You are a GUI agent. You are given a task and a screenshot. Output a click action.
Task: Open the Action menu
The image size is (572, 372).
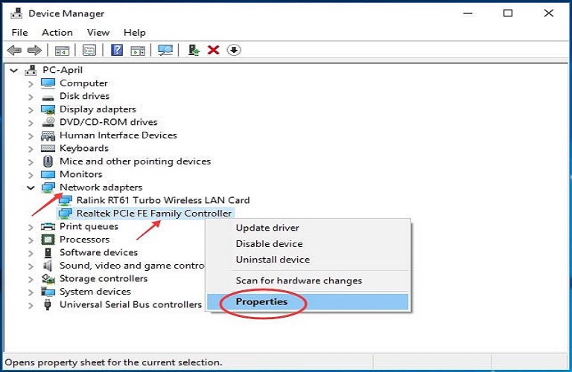(57, 32)
